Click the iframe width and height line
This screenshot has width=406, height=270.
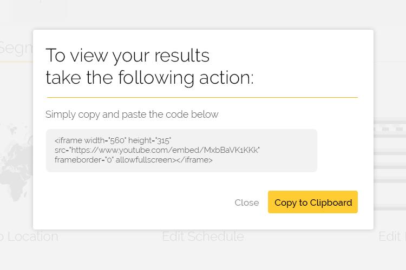tap(113, 140)
